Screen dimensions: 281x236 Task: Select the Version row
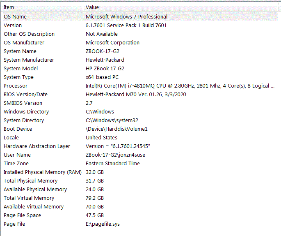click(x=140, y=25)
